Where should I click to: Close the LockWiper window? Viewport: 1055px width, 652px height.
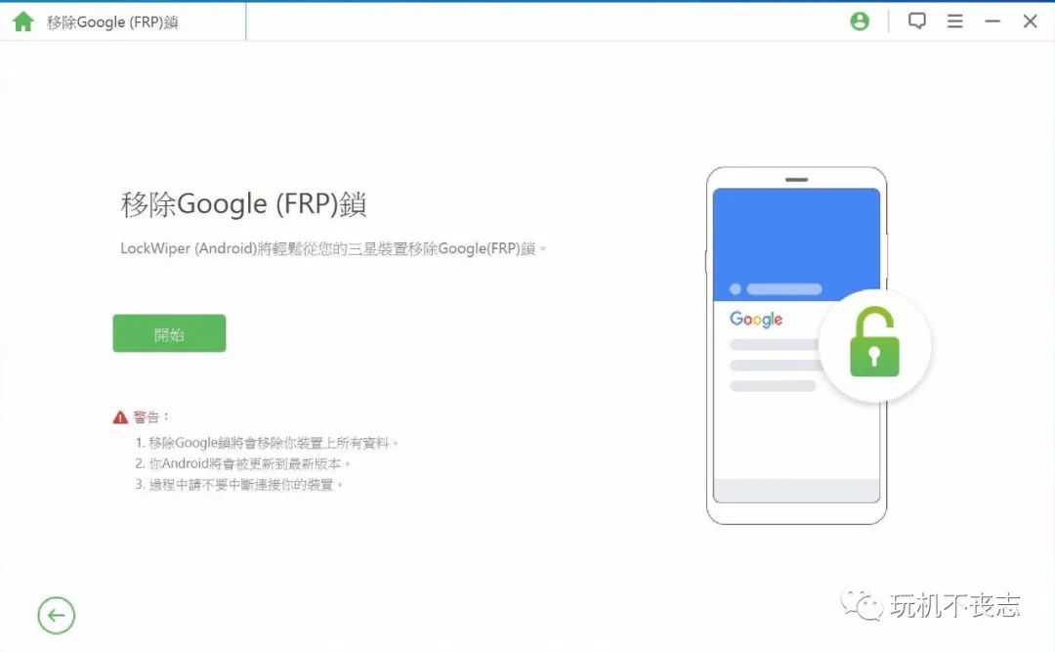point(1031,22)
